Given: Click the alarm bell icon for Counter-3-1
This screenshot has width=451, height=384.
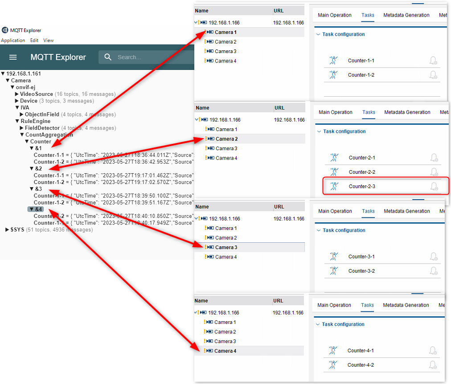Looking at the screenshot, I should [x=434, y=257].
